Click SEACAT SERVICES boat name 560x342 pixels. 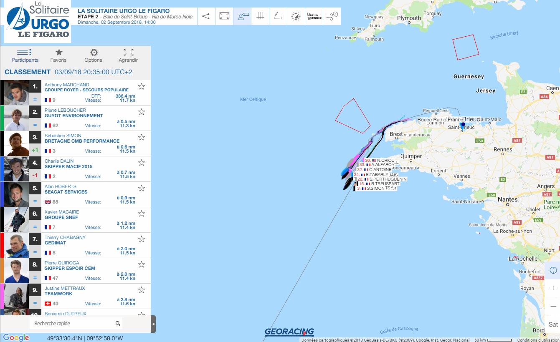(66, 192)
